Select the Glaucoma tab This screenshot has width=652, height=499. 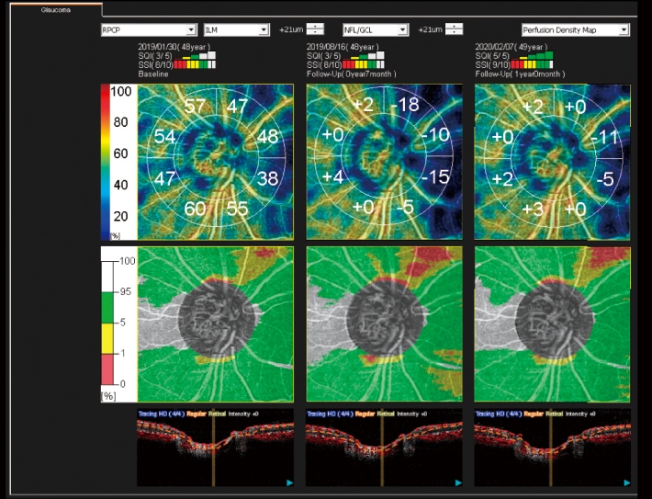(x=51, y=9)
